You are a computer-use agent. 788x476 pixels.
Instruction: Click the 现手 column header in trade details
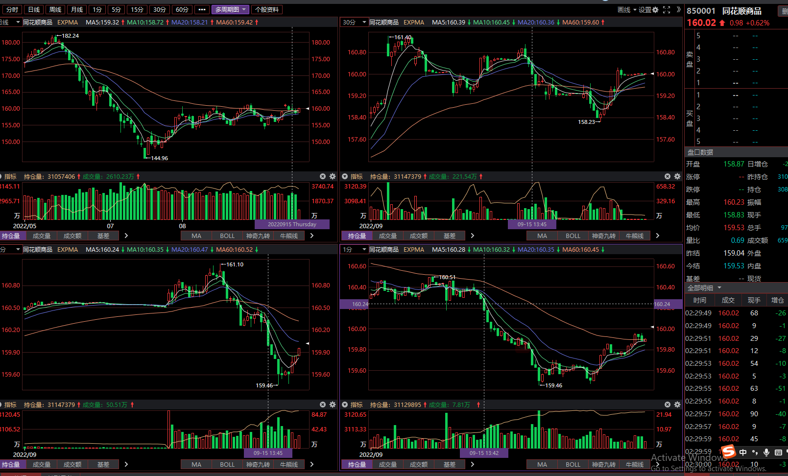point(754,300)
